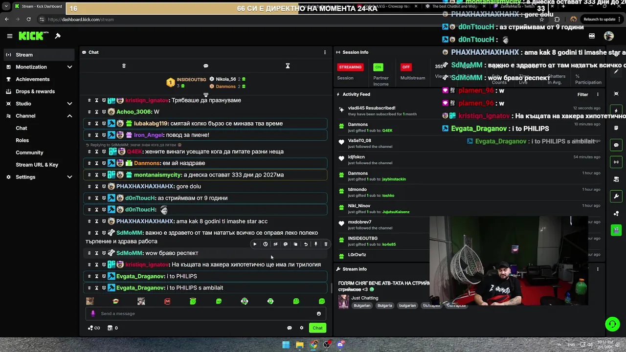Image resolution: width=626 pixels, height=352 pixels.
Task: Open Stream in the sidebar
Action: pyautogui.click(x=39, y=55)
